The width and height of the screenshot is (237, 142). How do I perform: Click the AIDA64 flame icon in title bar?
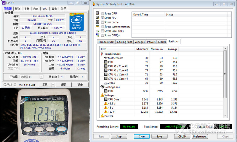[x=94, y=4]
